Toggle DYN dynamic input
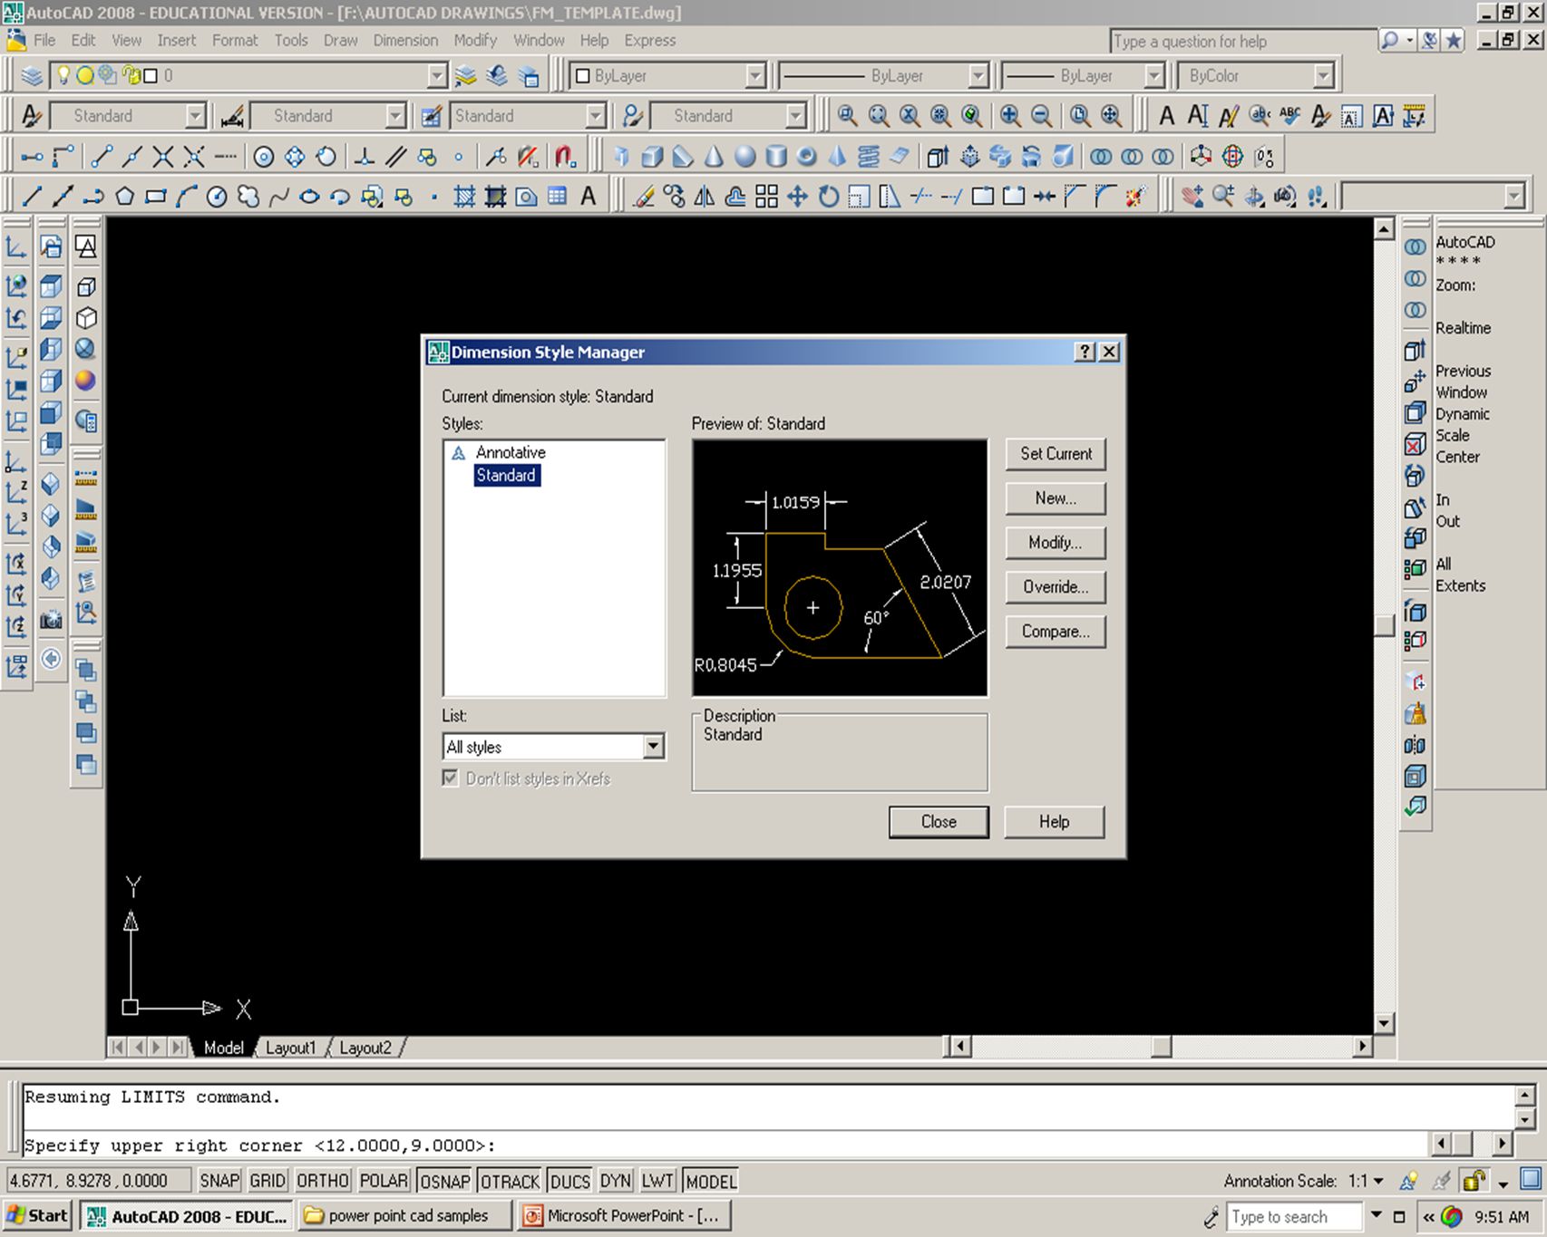1547x1237 pixels. coord(615,1181)
